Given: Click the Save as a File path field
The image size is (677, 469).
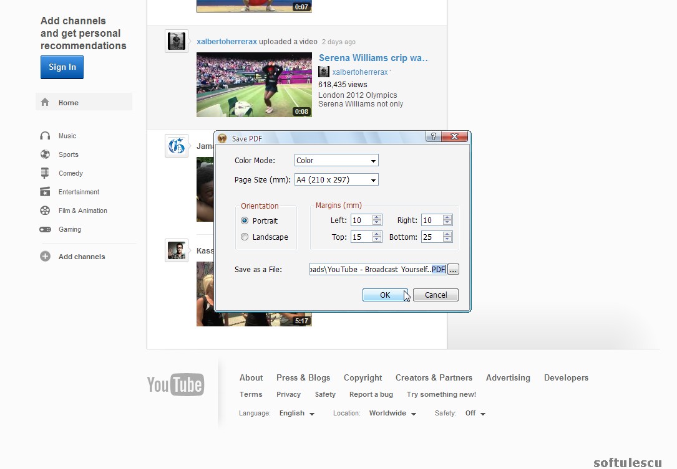Looking at the screenshot, I should click(x=377, y=270).
